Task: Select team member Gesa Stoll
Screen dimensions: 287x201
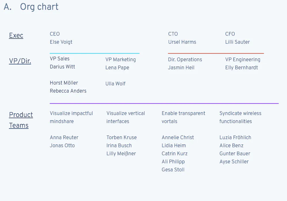Action: coord(173,170)
